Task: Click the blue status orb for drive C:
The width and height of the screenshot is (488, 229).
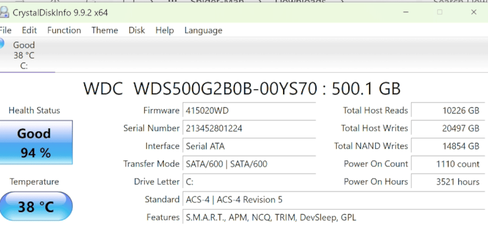Action: [x=2, y=44]
